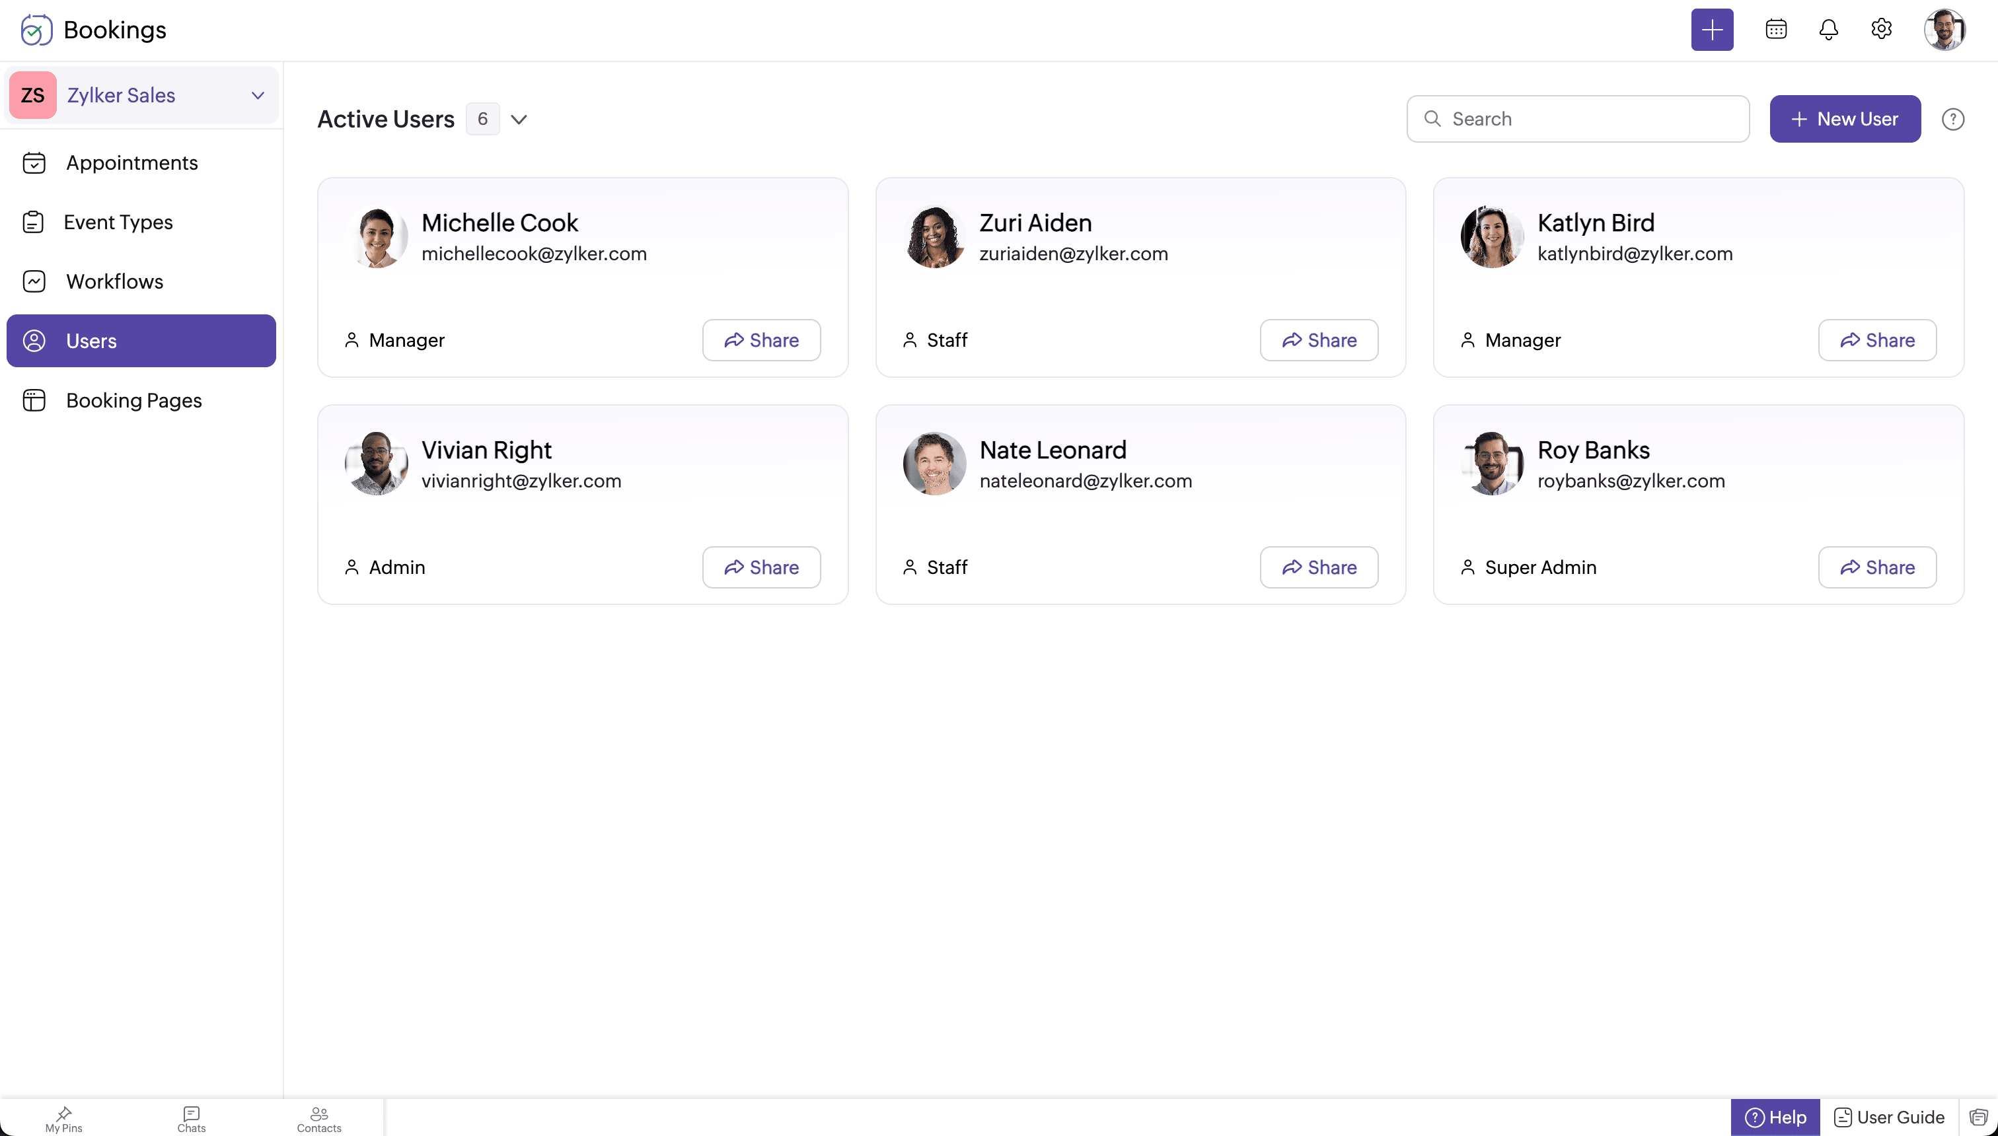Viewport: 1998px width, 1136px height.
Task: Open My Pins in bottom bar
Action: point(64,1119)
